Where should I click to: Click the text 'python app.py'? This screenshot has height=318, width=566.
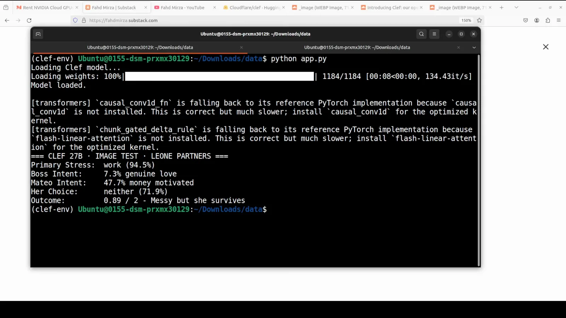click(299, 59)
